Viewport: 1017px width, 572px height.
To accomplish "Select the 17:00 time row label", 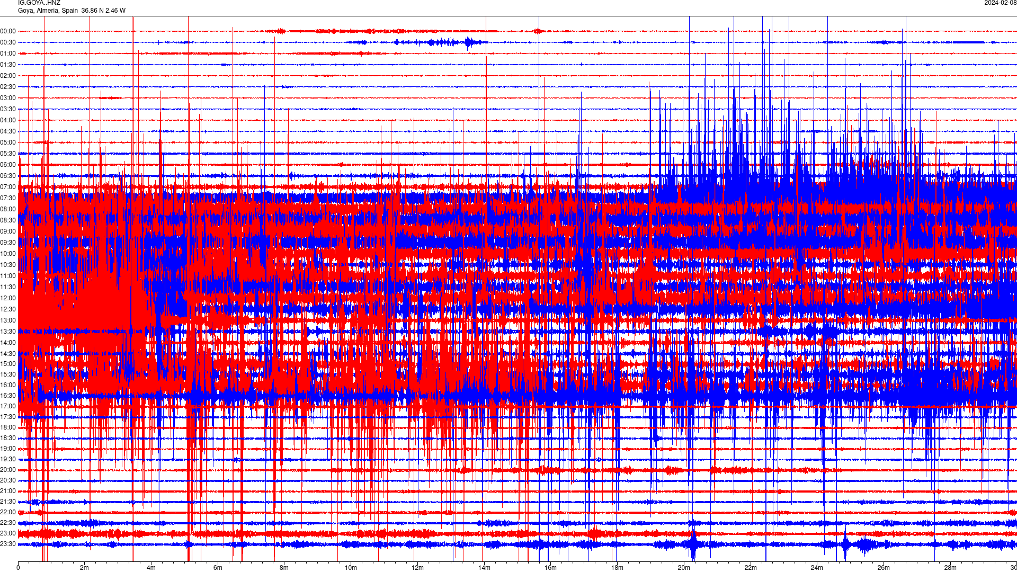I will click(8, 406).
